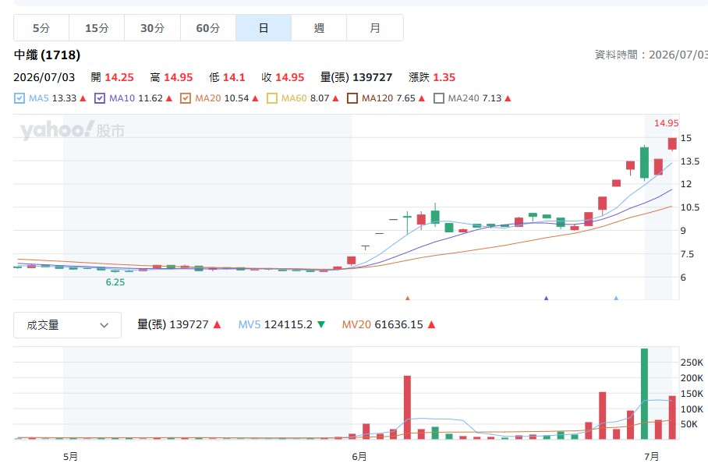Click the 漲跌 1.35 change value
Screen dimensions: 708x467
coord(432,77)
